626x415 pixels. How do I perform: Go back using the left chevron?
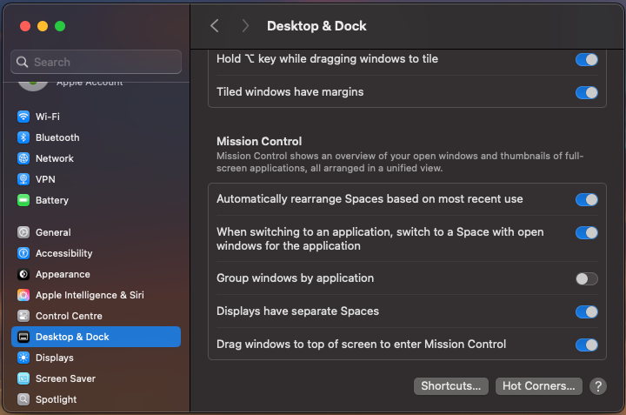[x=215, y=26]
